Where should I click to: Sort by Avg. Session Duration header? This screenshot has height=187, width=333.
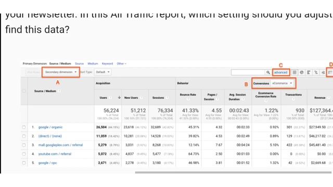pos(237,97)
